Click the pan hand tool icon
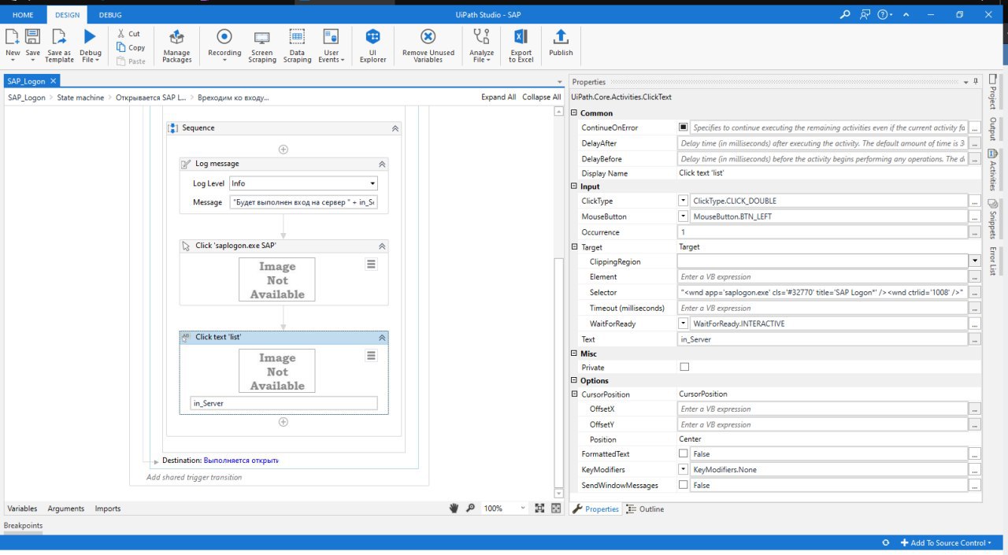 coord(454,509)
